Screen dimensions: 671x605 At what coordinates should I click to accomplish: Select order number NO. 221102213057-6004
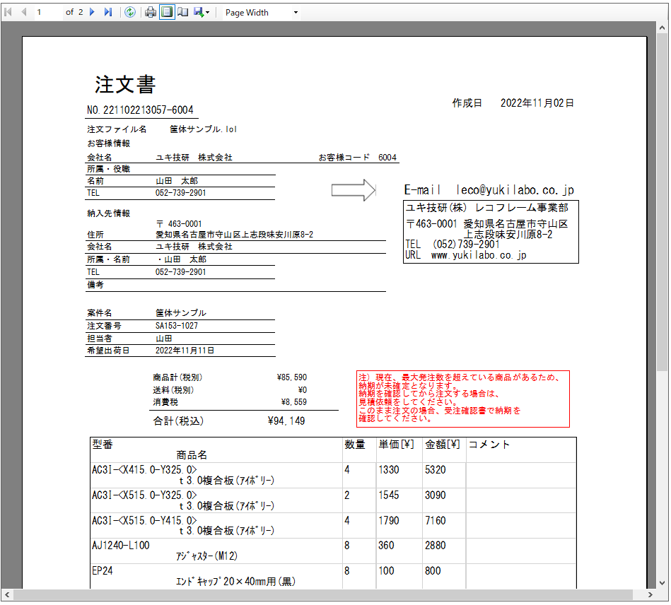(140, 110)
